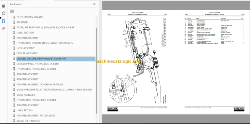250x124 pixels.
Task: Click bookmark icon beside HOSE ASSEMBLY
Action: click(14, 48)
